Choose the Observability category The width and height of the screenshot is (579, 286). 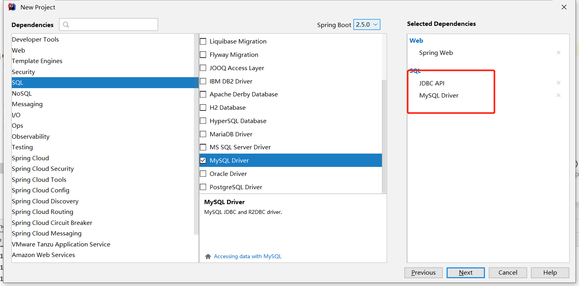click(103, 136)
